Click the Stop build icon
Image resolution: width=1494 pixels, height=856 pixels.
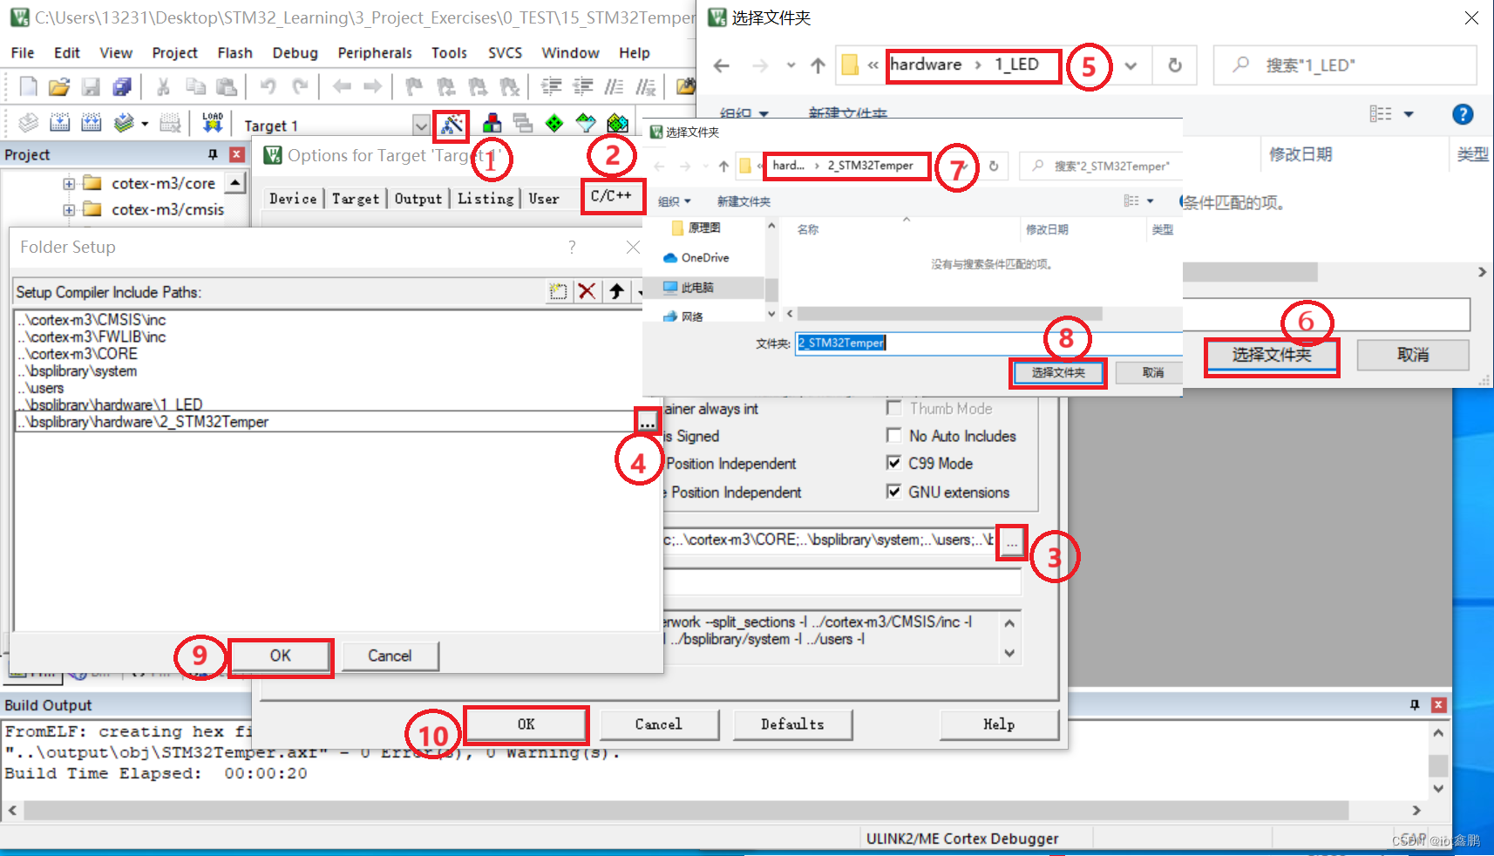point(171,123)
